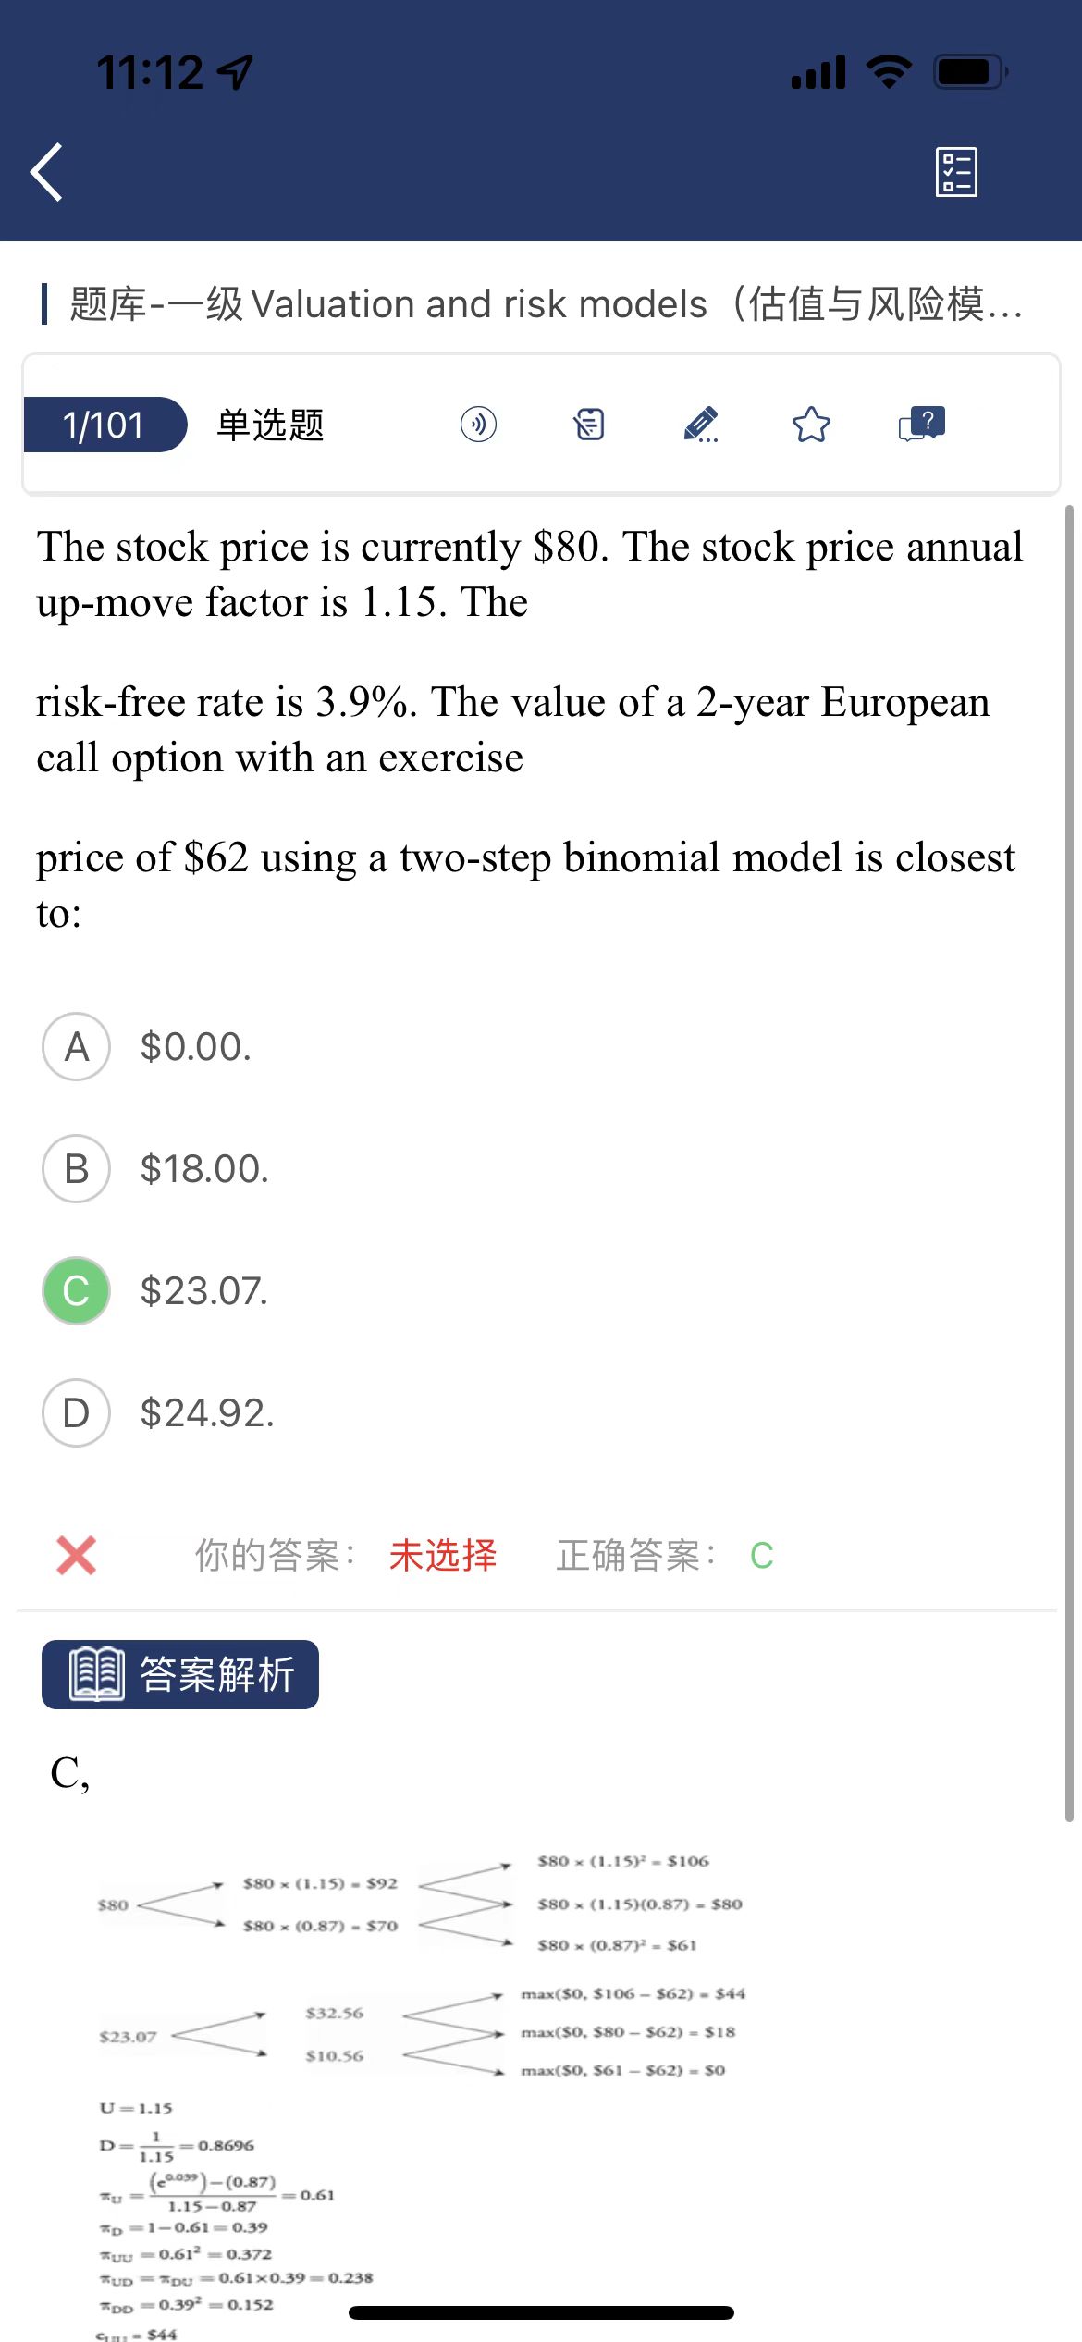Open the notes list icon

click(x=589, y=425)
